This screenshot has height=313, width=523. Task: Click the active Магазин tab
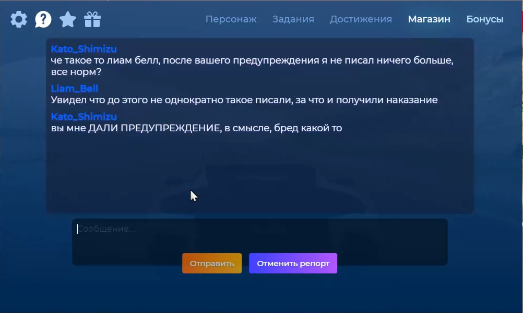click(x=429, y=19)
